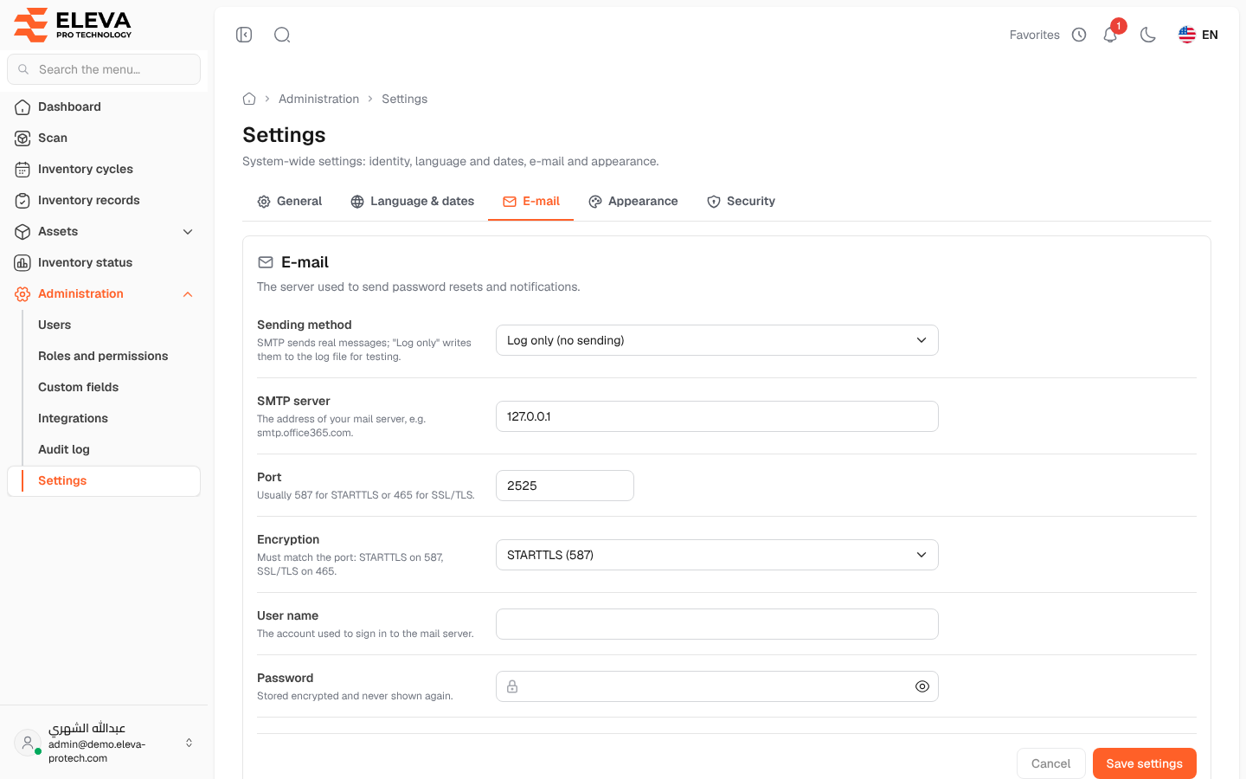Open the Sending method dropdown

(x=716, y=340)
